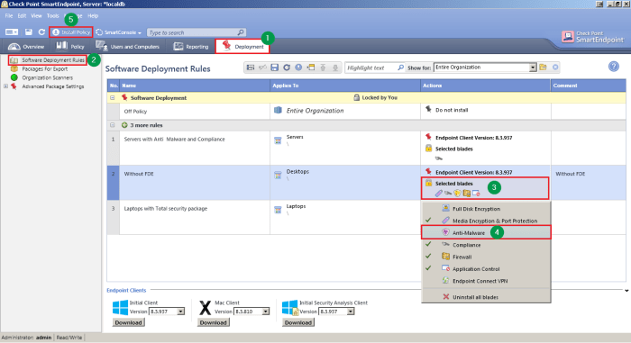
Task: Click in the Type to search field
Action: pyautogui.click(x=196, y=32)
